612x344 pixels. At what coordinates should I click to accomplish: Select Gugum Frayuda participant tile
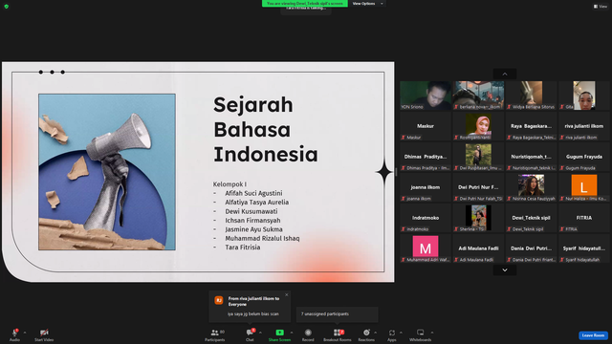tap(584, 157)
